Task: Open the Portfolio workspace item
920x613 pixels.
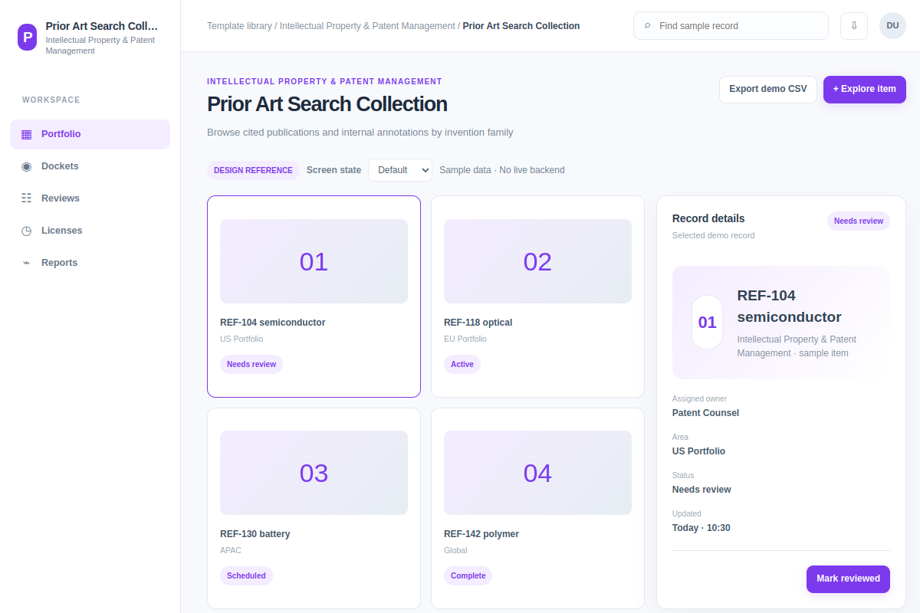Action: click(x=90, y=134)
